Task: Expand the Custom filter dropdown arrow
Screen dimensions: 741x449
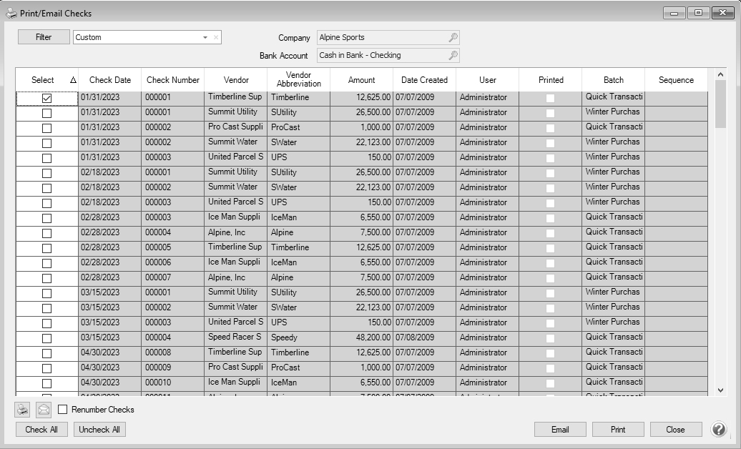Action: coord(205,37)
